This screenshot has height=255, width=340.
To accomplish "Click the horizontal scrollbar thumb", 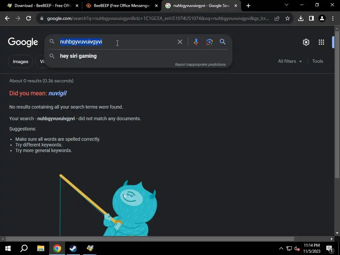I will [x=150, y=239].
